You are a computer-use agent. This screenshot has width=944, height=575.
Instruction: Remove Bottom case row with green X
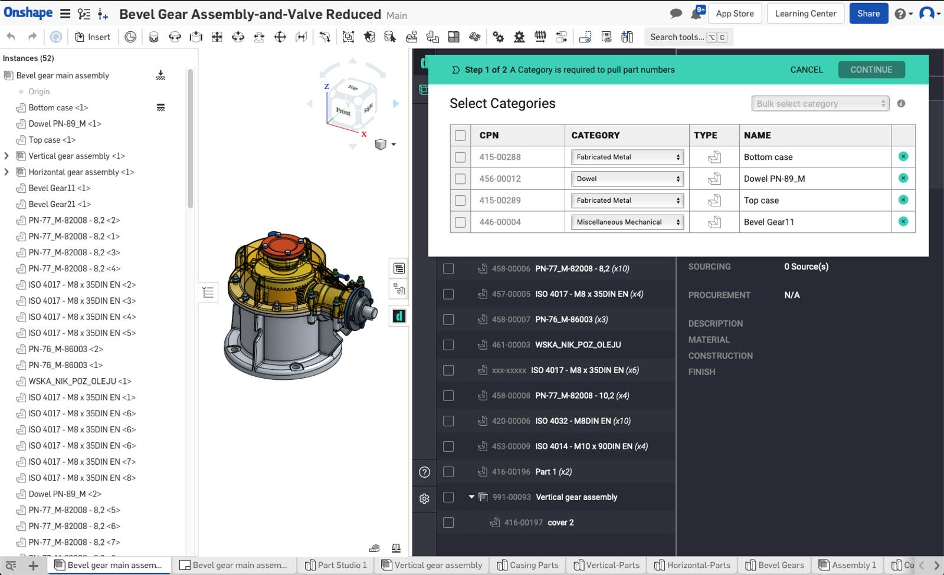pos(903,157)
